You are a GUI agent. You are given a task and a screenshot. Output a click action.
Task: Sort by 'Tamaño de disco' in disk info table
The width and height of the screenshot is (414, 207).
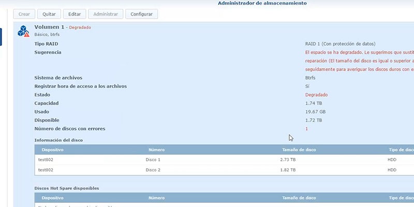click(299, 150)
